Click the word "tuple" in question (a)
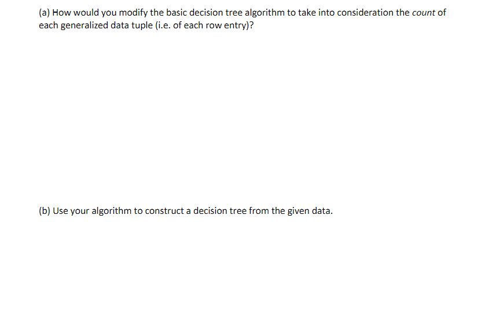500x311 pixels. pos(142,25)
